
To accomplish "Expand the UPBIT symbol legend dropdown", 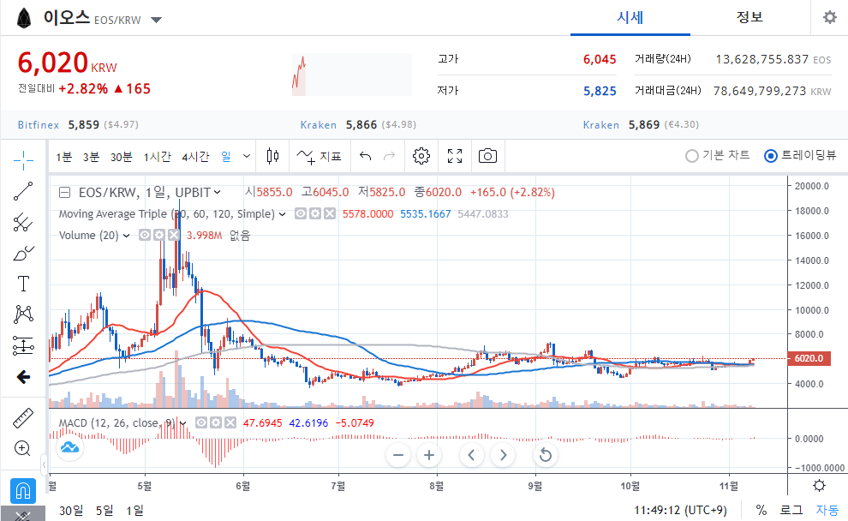I will (x=218, y=192).
